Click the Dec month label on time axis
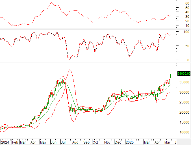Screen dimensions: 191x145 click(x=118, y=142)
